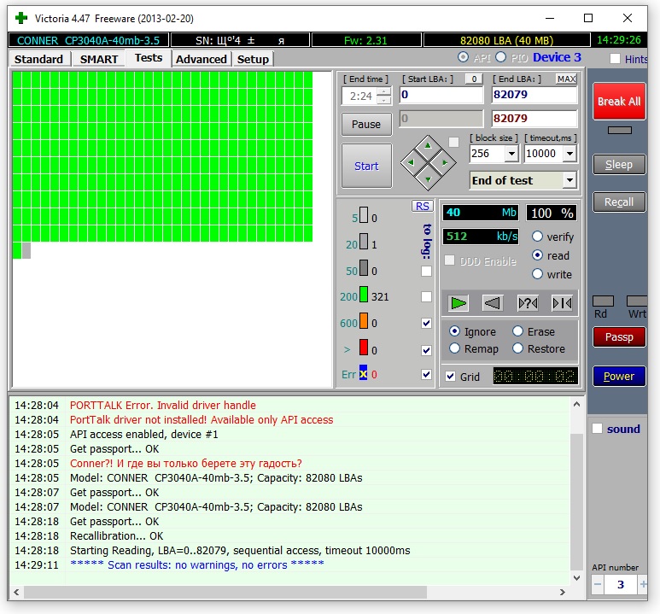
Task: Enable the sound checkbox
Action: [598, 429]
